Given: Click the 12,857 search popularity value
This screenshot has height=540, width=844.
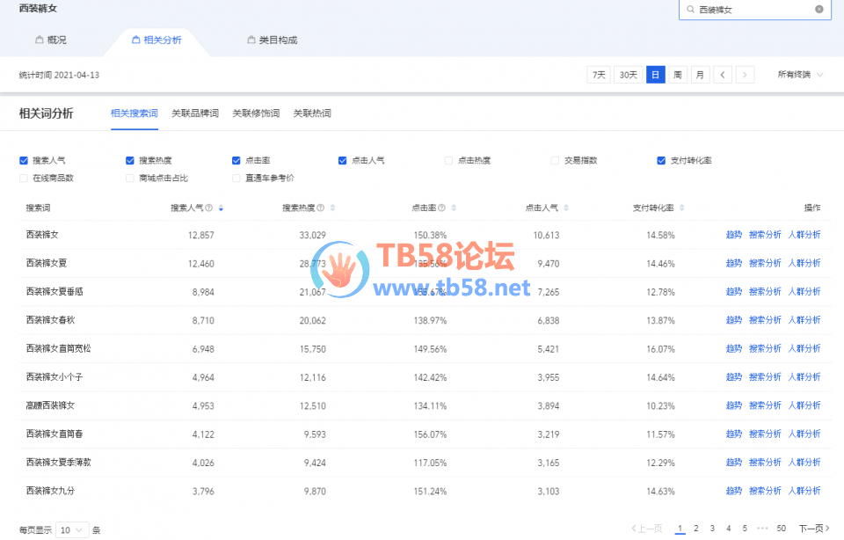Looking at the screenshot, I should pyautogui.click(x=200, y=235).
